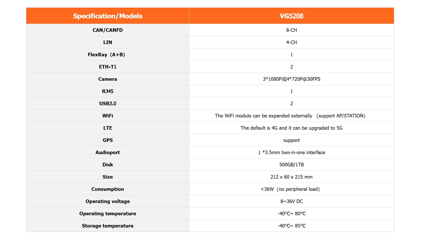Image resolution: width=423 pixels, height=242 pixels.
Task: Click the VG5208 column header
Action: pos(292,16)
